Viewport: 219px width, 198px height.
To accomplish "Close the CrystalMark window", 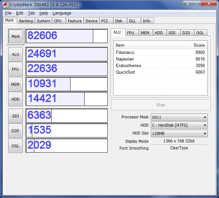I will point(209,4).
